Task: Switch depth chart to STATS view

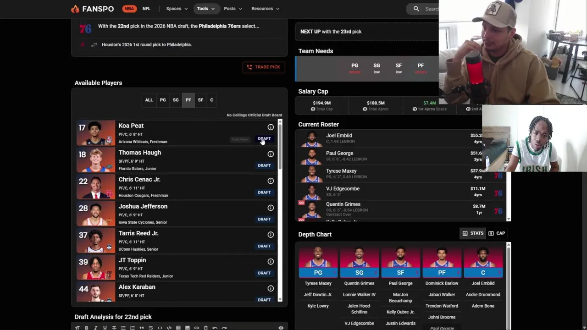Action: click(x=473, y=233)
